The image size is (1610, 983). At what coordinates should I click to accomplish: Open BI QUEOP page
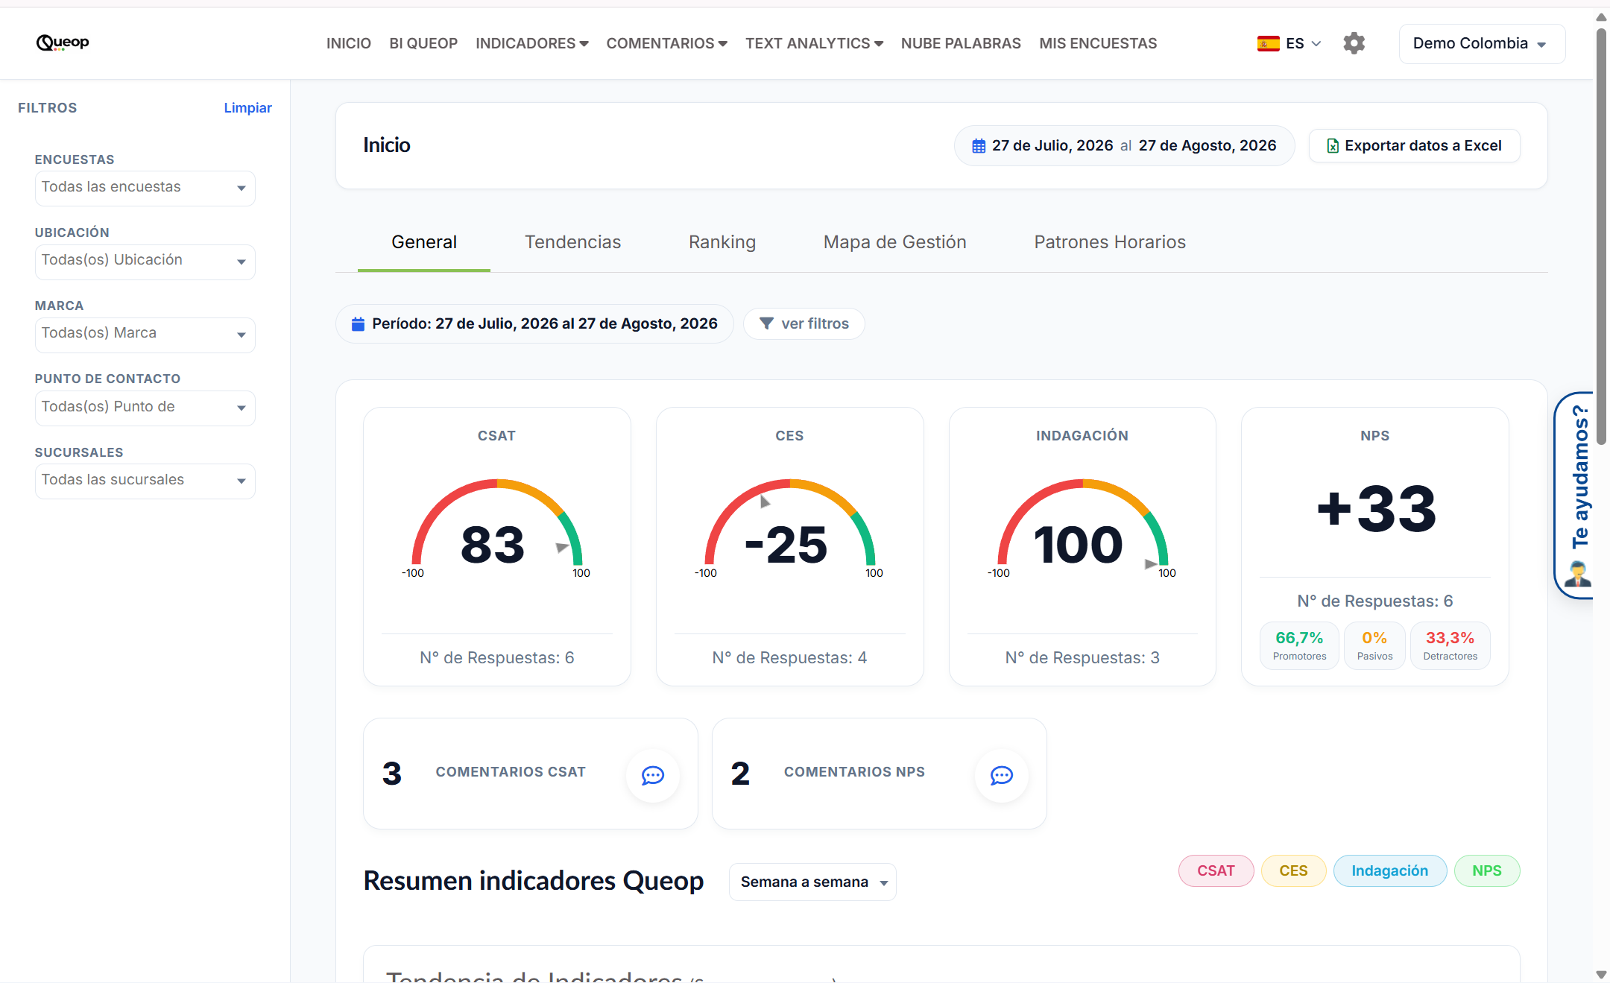(x=423, y=43)
